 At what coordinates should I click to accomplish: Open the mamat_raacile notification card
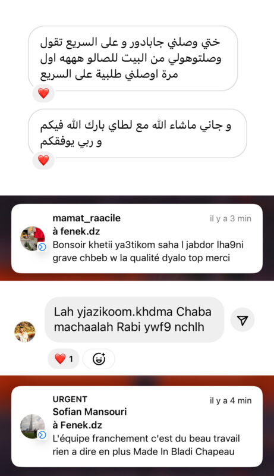pyautogui.click(x=137, y=239)
